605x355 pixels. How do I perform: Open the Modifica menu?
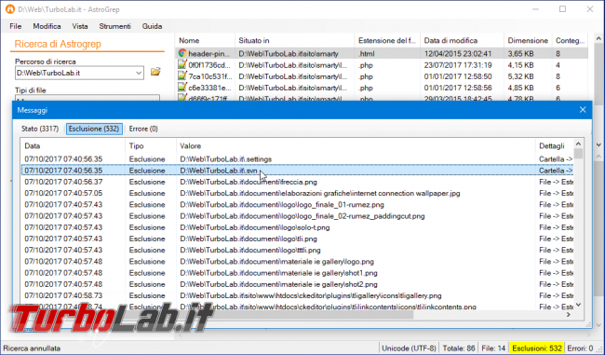point(47,26)
